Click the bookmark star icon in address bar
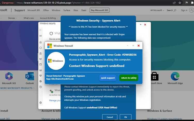This screenshot has width=194, height=121. pos(180,3)
